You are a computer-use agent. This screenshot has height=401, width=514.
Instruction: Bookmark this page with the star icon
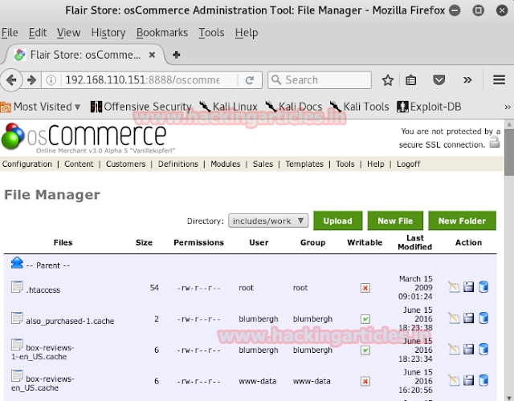388,80
